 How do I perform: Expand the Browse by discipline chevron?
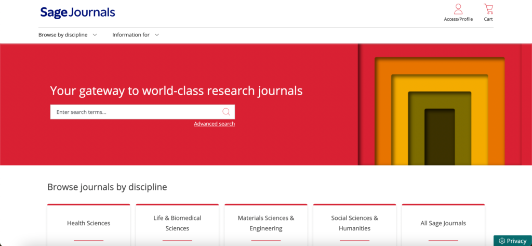click(95, 35)
